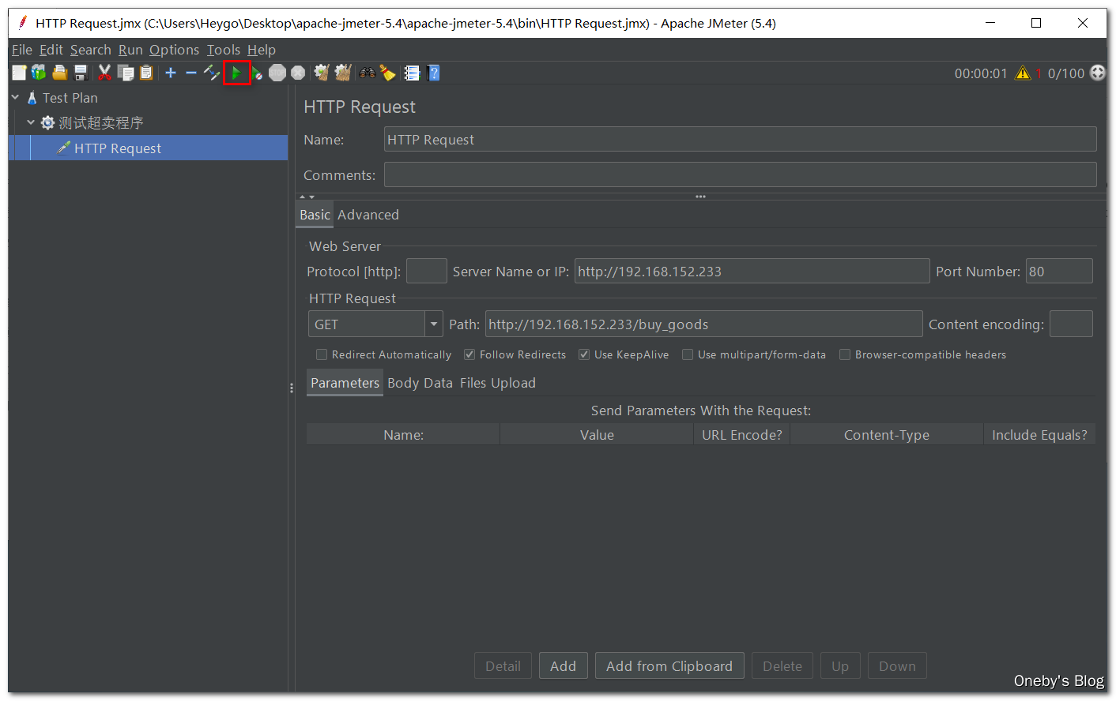
Task: Open the File menu
Action: pos(22,50)
